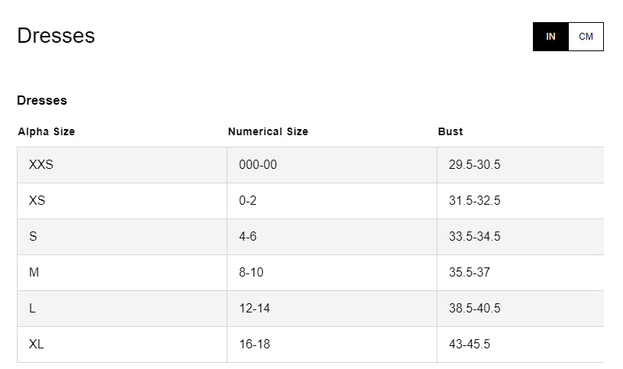Select the XS size cell

pyautogui.click(x=37, y=201)
